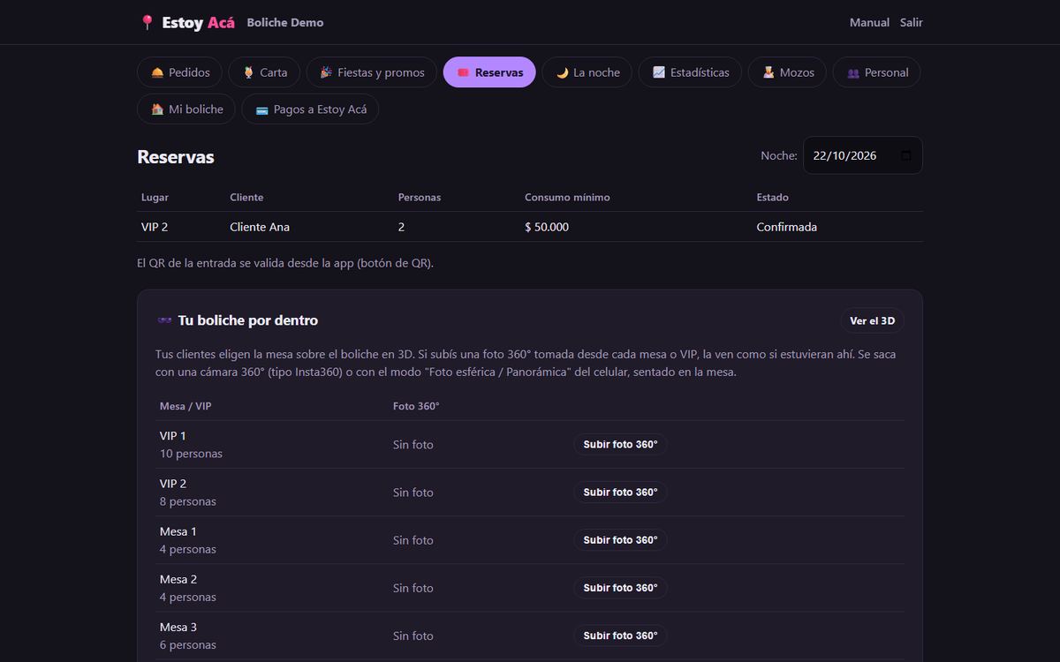The width and height of the screenshot is (1060, 662).
Task: Open the Estadísticas chart icon
Action: 659,72
